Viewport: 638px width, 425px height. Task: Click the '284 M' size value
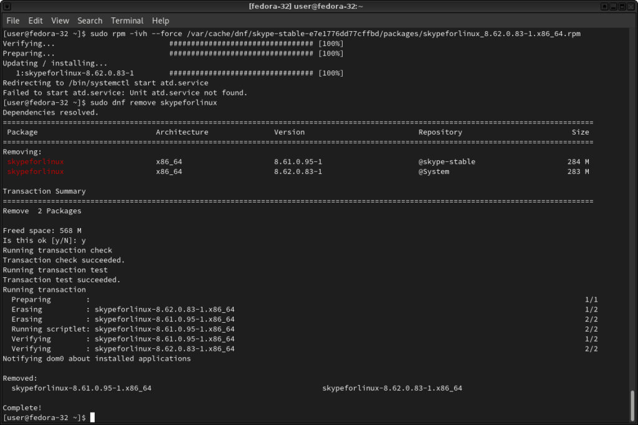pyautogui.click(x=578, y=161)
